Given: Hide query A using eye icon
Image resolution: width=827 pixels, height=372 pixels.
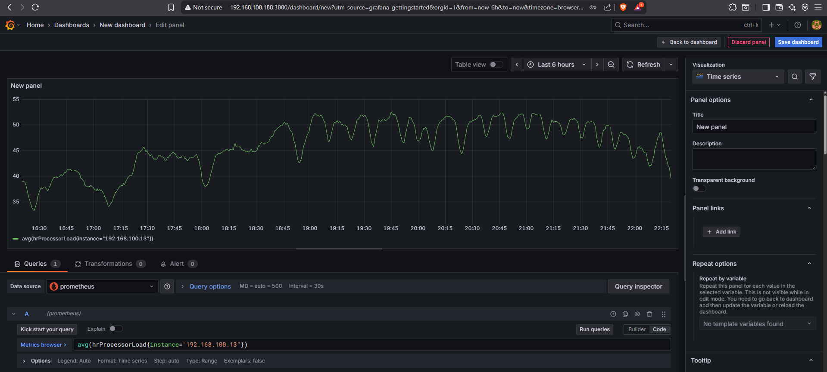Looking at the screenshot, I should (637, 314).
